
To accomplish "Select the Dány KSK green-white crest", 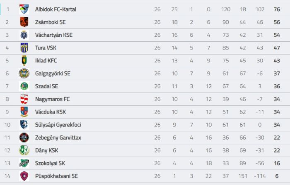I will 24,150.
